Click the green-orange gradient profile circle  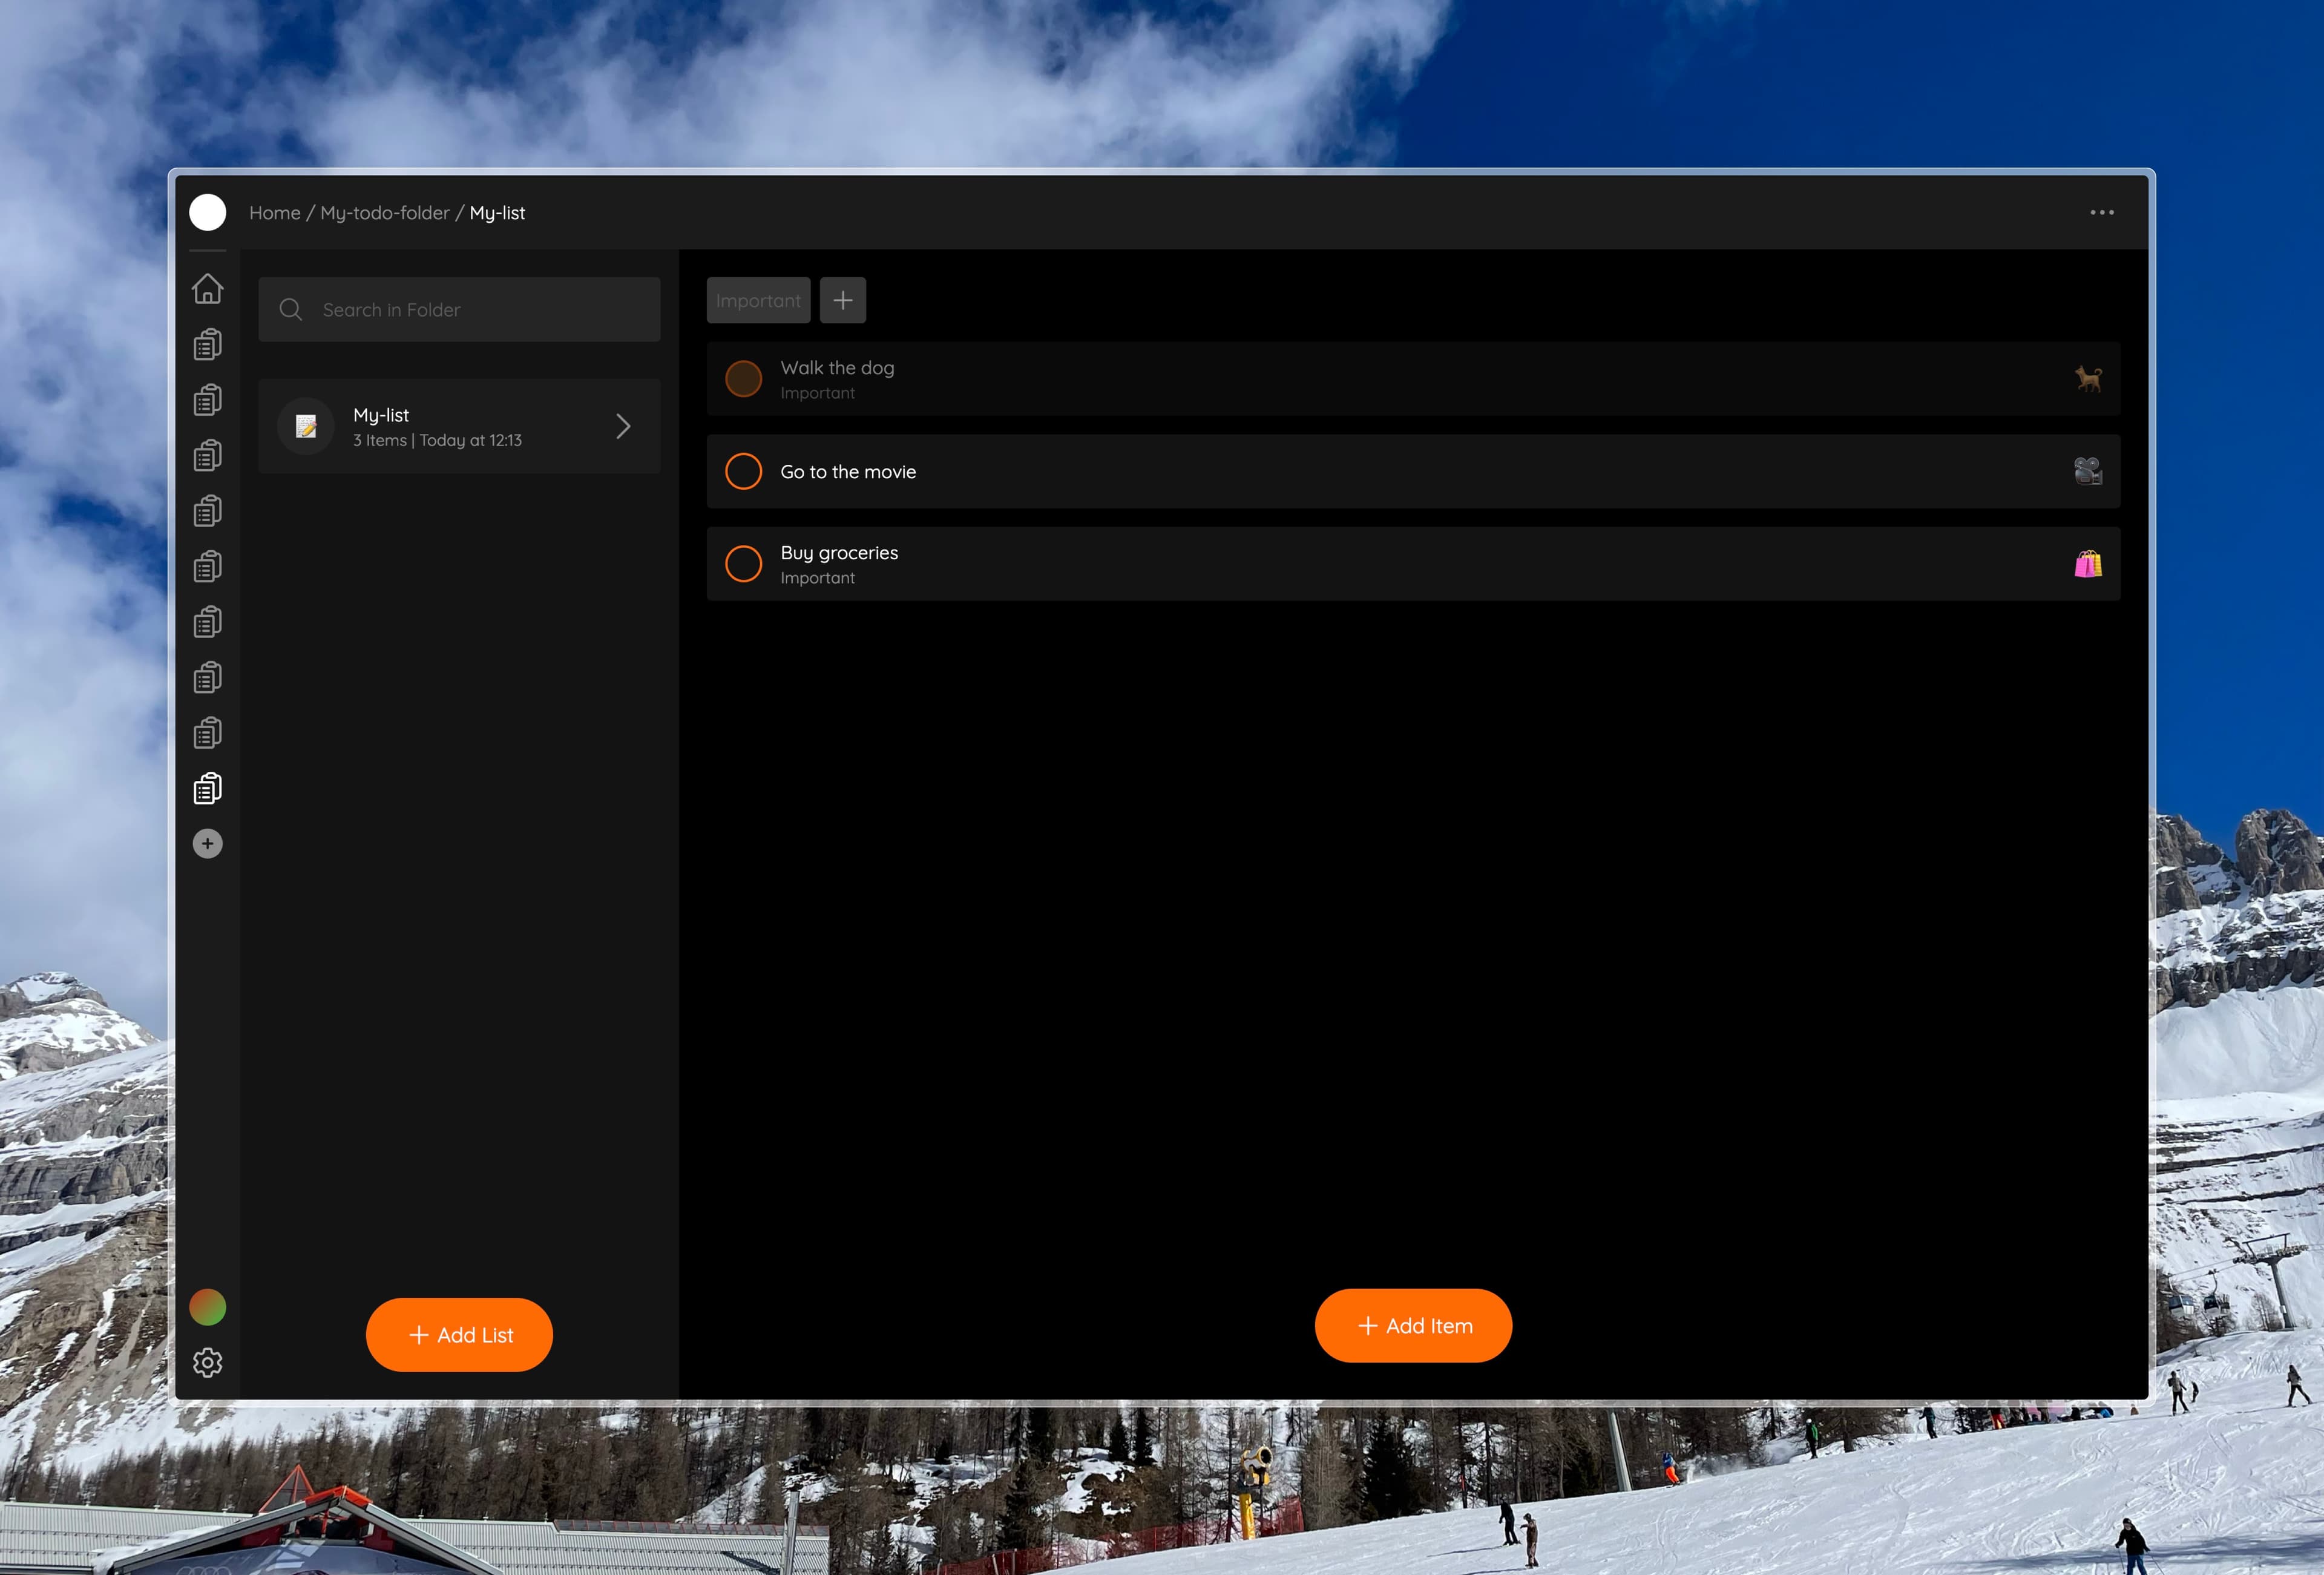tap(207, 1307)
